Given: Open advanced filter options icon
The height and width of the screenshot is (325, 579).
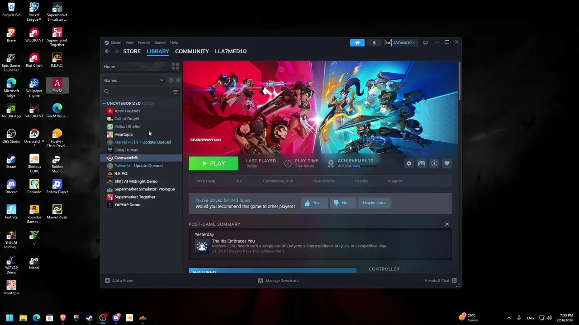Looking at the screenshot, I should 176,92.
